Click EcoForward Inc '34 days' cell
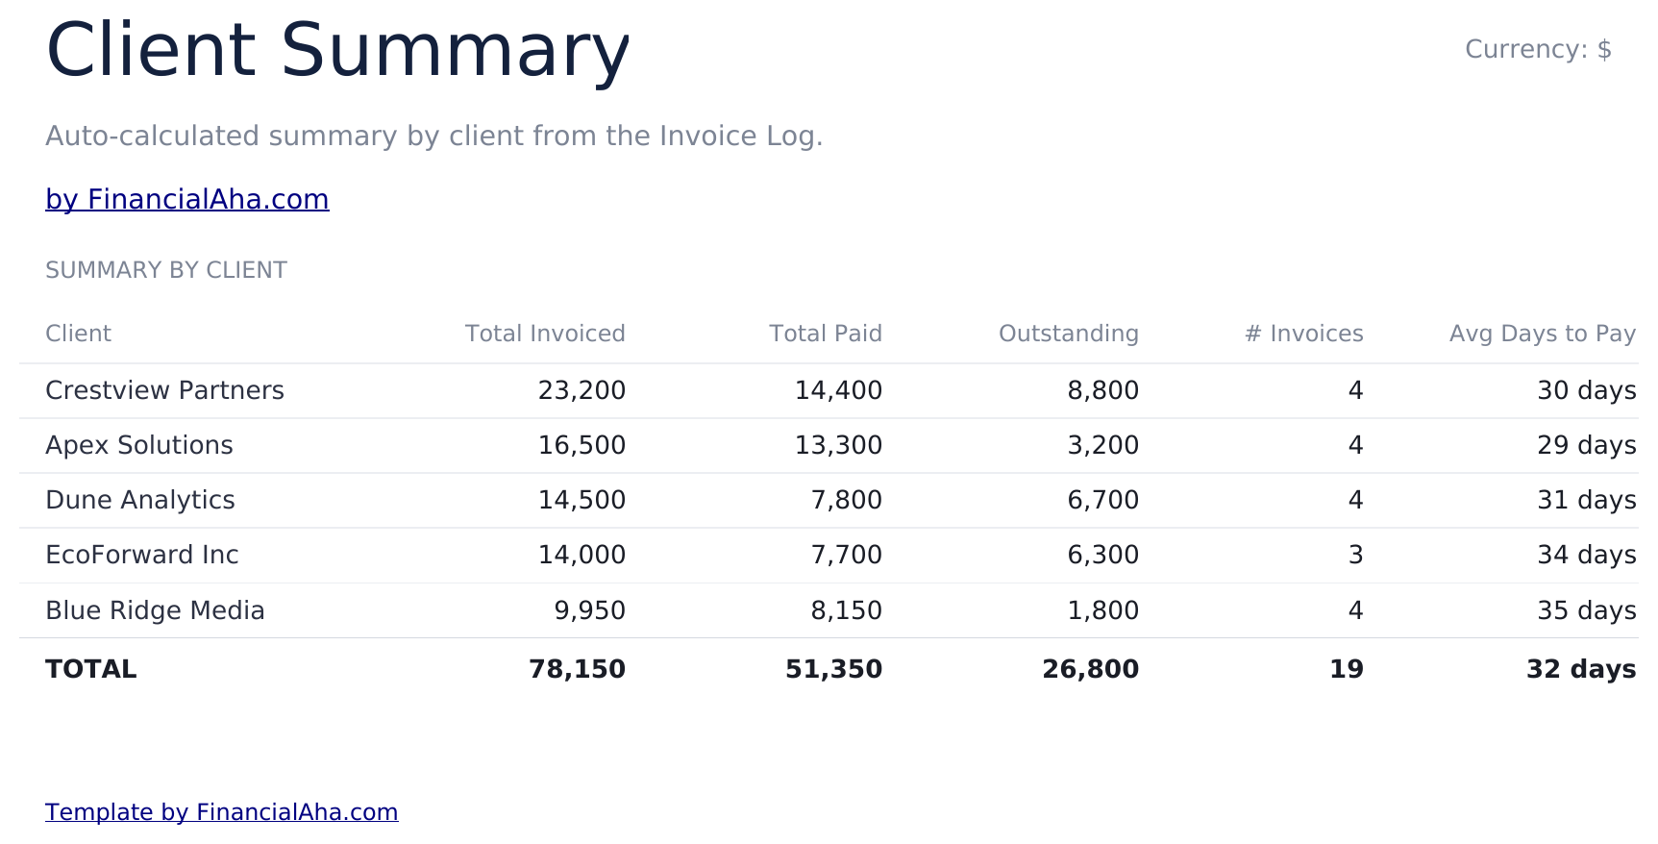Viewport: 1658px width, 844px height. (x=1587, y=555)
